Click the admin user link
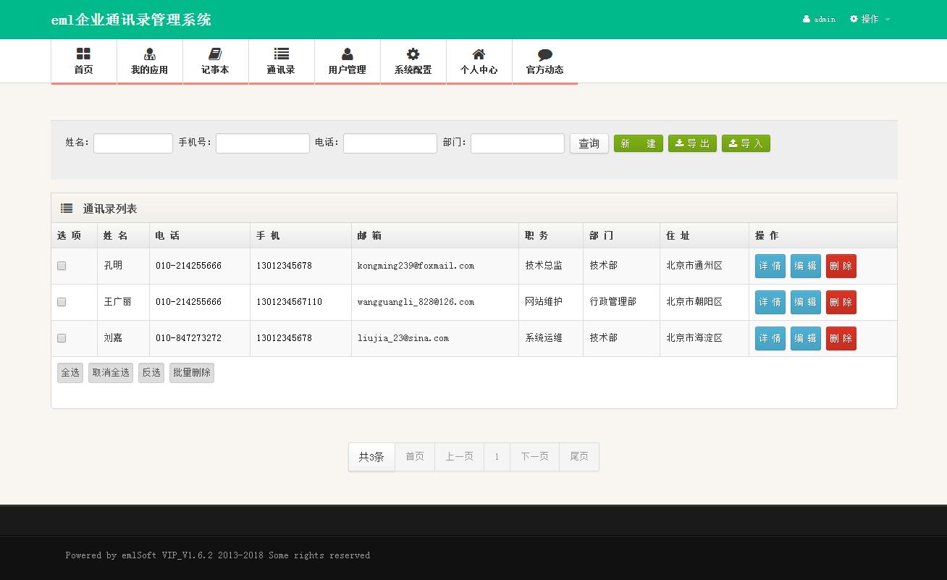Viewport: 947px width, 580px height. tap(820, 20)
